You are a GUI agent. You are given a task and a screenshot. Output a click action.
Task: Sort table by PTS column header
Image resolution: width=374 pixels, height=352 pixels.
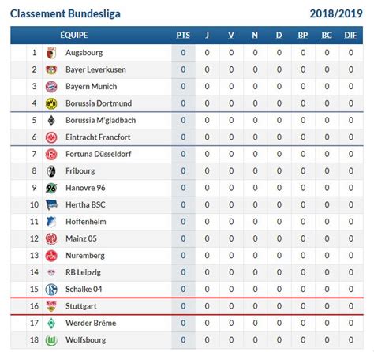click(183, 36)
